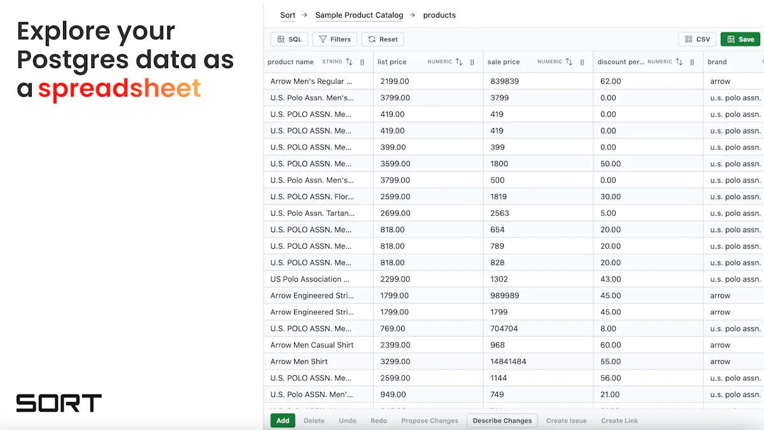Open the Filters panel

click(335, 39)
